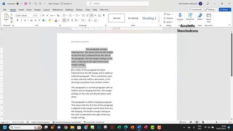Increase paragraph indent
This screenshot has width=233, height=131.
(x=87, y=15)
